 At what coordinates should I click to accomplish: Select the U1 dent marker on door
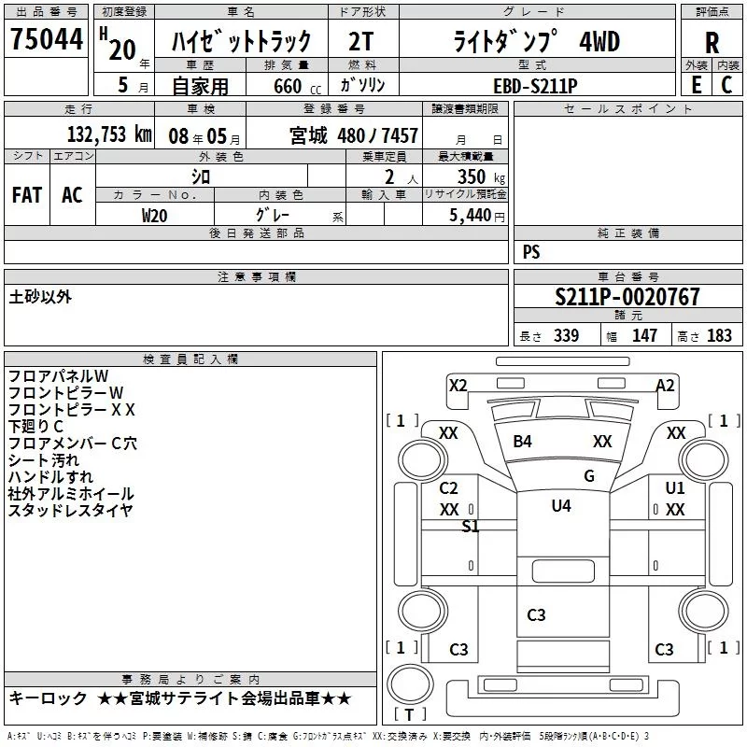coord(674,488)
